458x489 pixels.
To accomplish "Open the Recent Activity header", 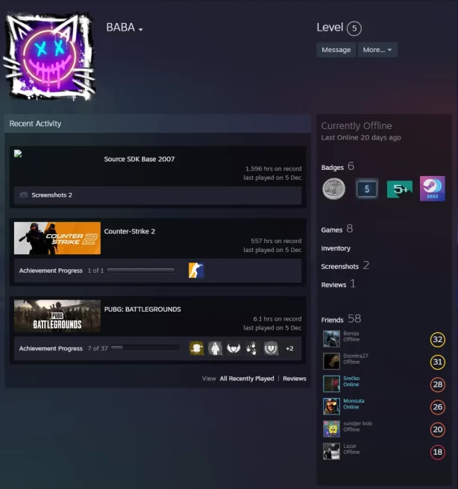I will [x=157, y=124].
